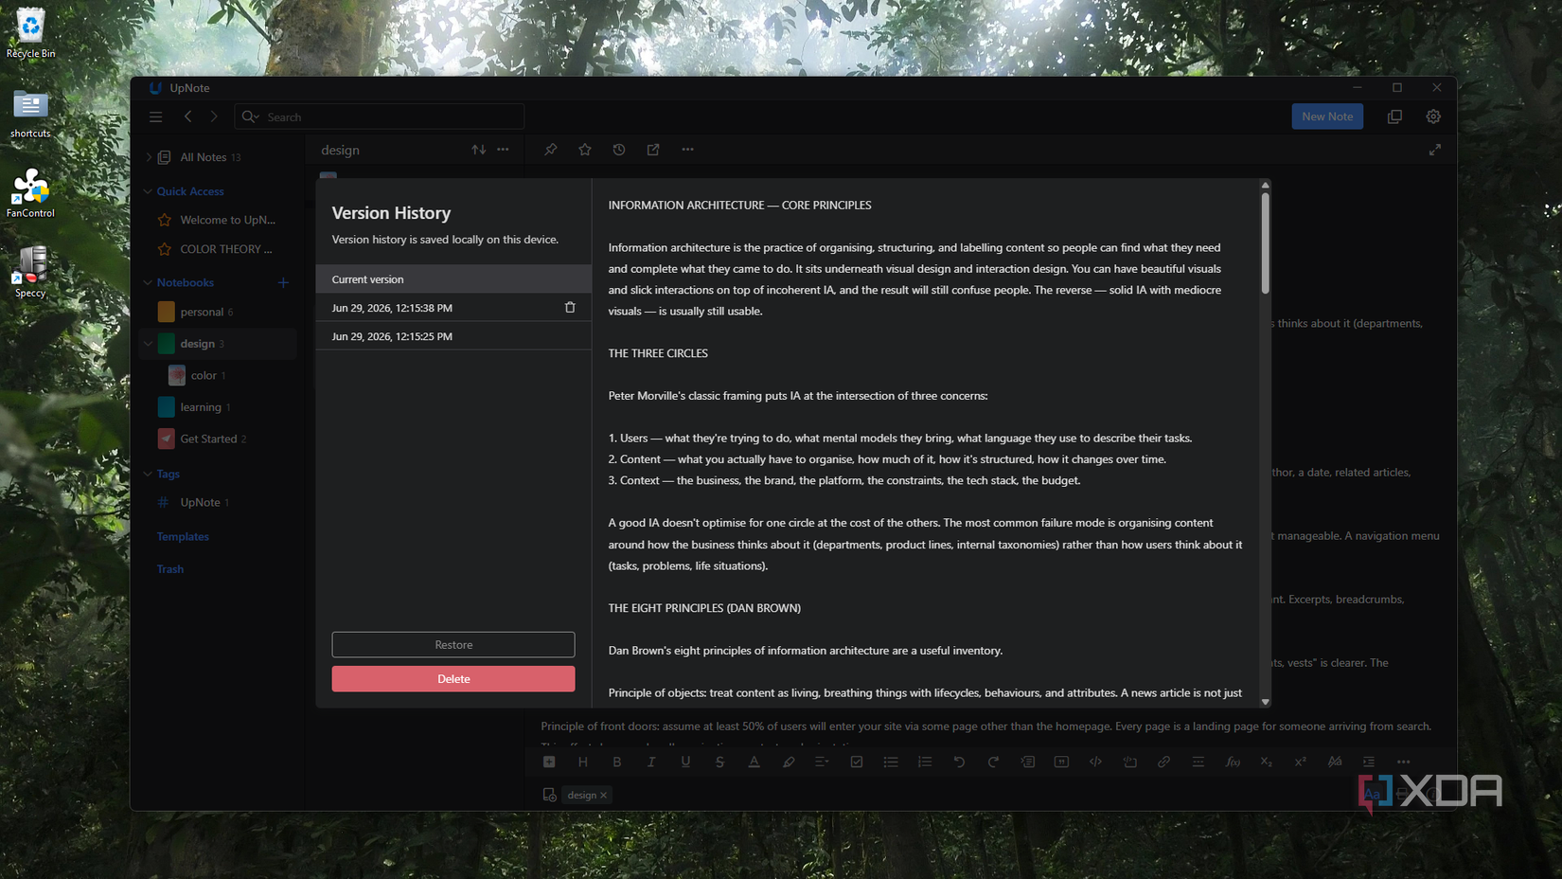Choose a text color

(x=754, y=762)
